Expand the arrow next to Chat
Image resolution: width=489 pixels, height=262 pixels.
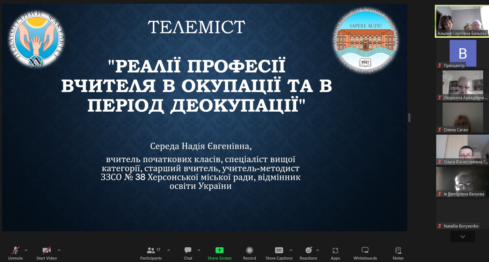[x=199, y=250]
